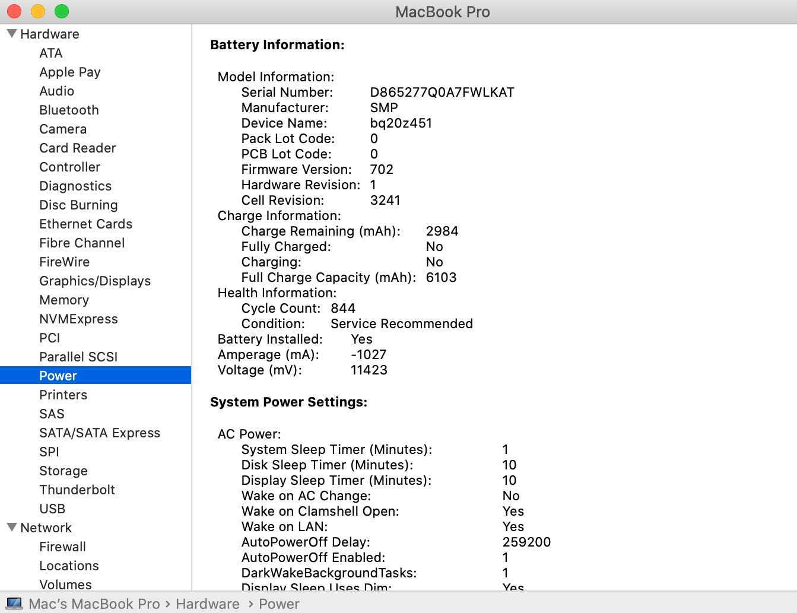The height and width of the screenshot is (613, 797).
Task: Show FireWire information
Action: [x=64, y=262]
